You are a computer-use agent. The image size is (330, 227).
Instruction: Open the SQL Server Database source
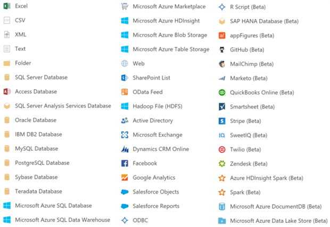click(36, 77)
